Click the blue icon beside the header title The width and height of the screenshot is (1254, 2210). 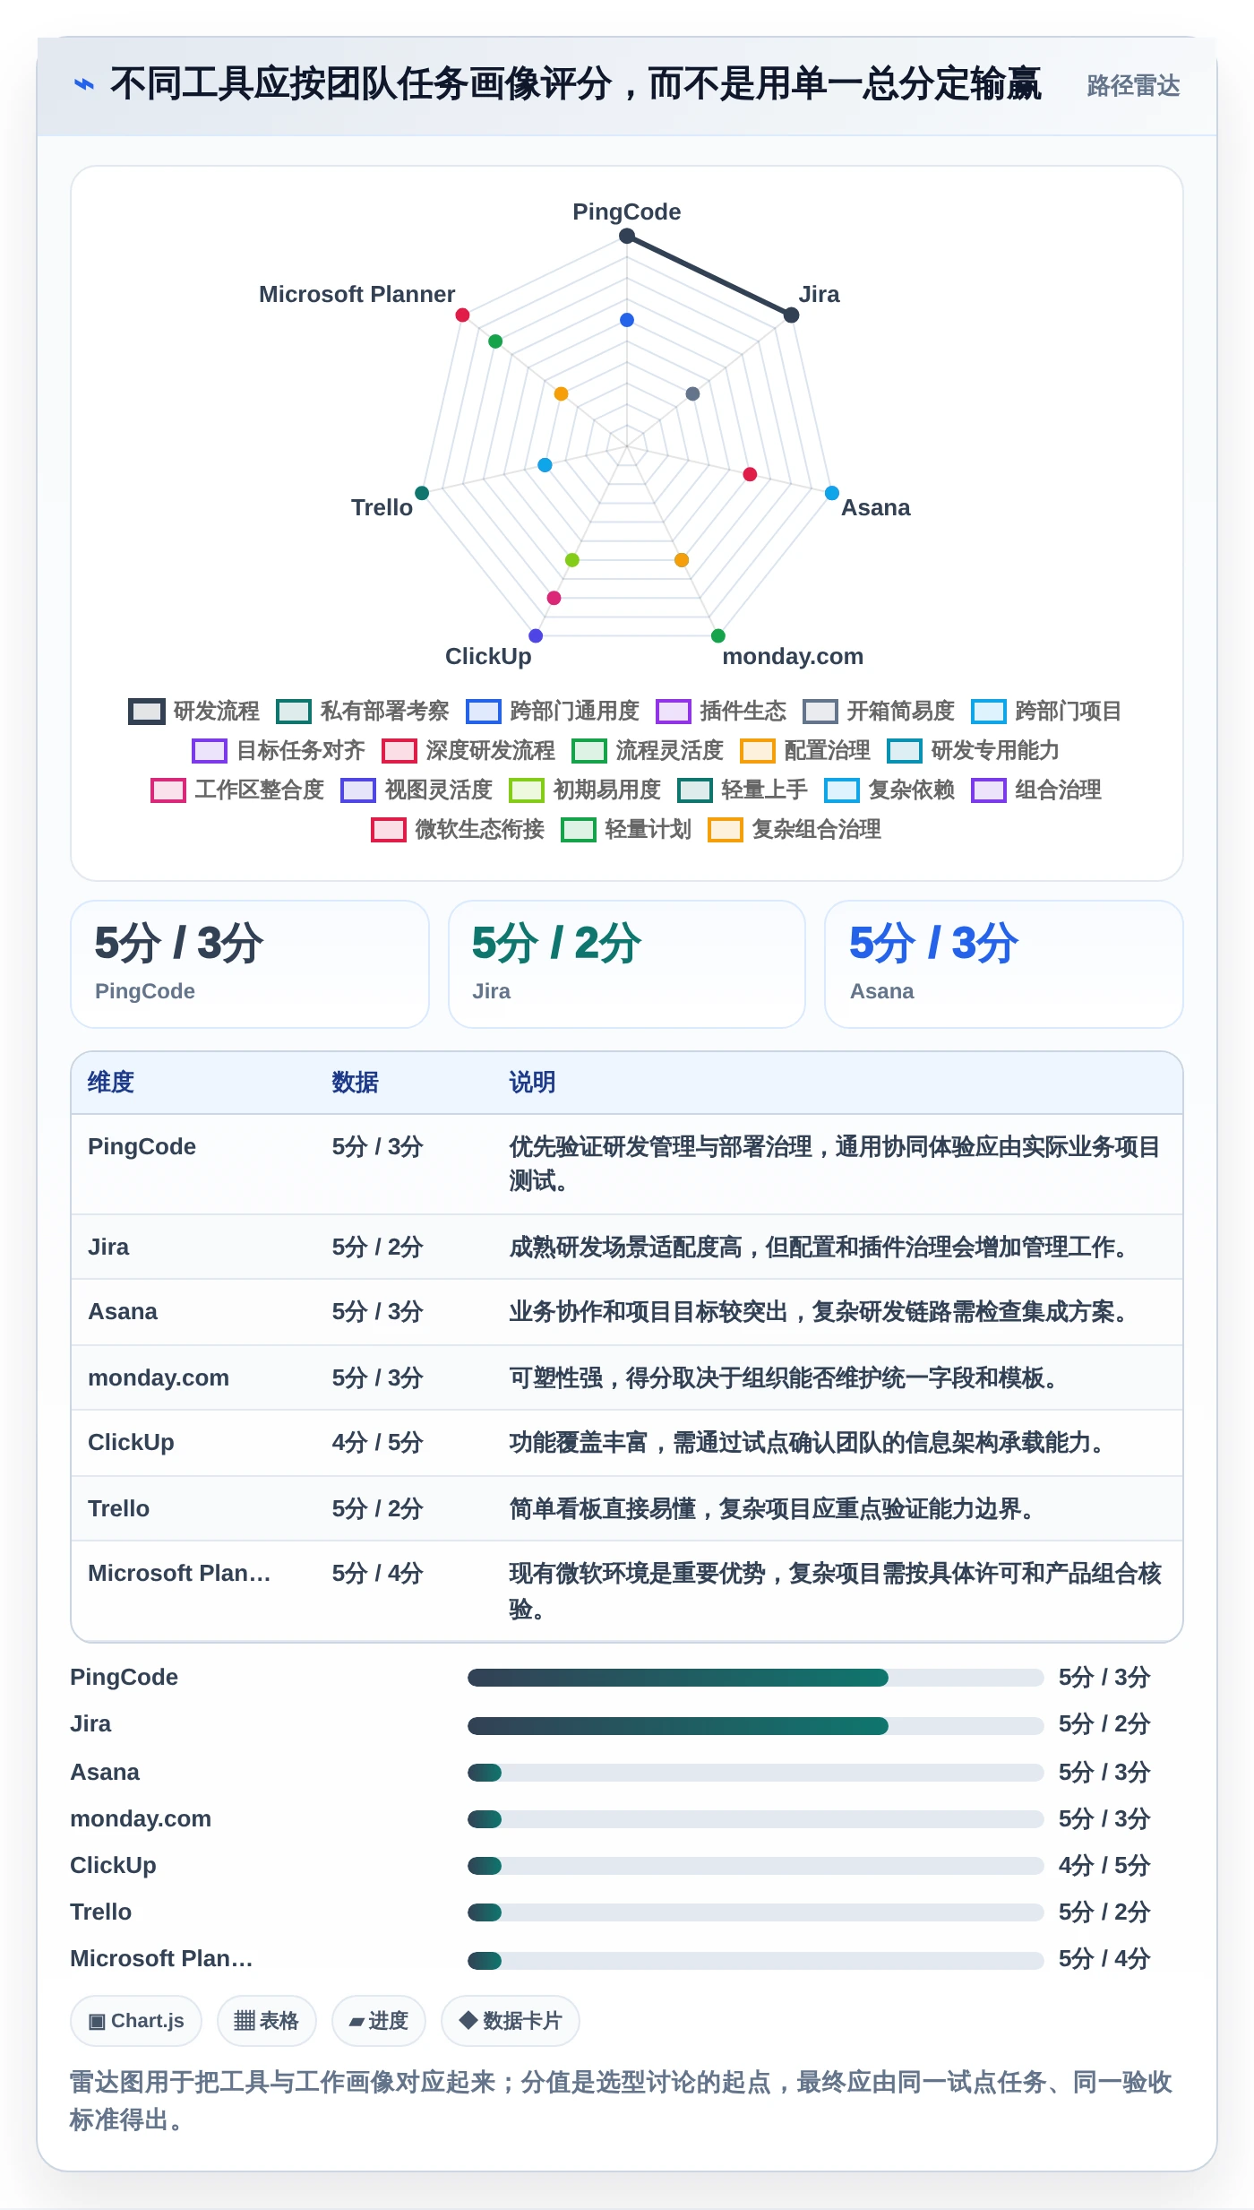84,84
